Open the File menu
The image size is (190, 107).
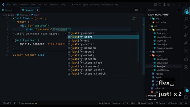pos(9,5)
